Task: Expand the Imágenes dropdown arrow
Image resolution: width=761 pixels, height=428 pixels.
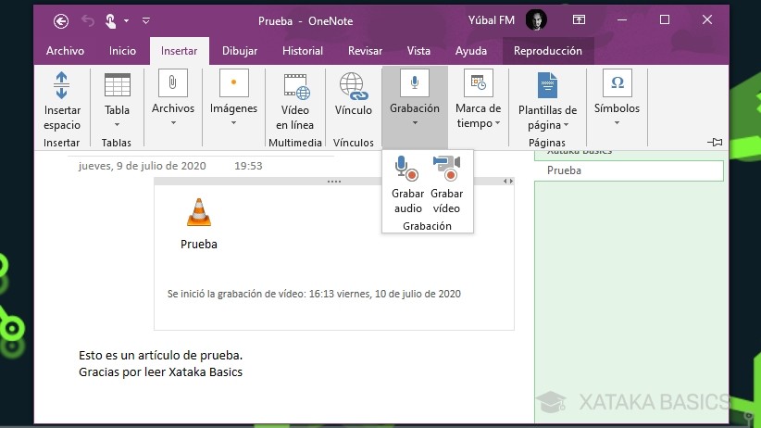Action: pyautogui.click(x=233, y=123)
